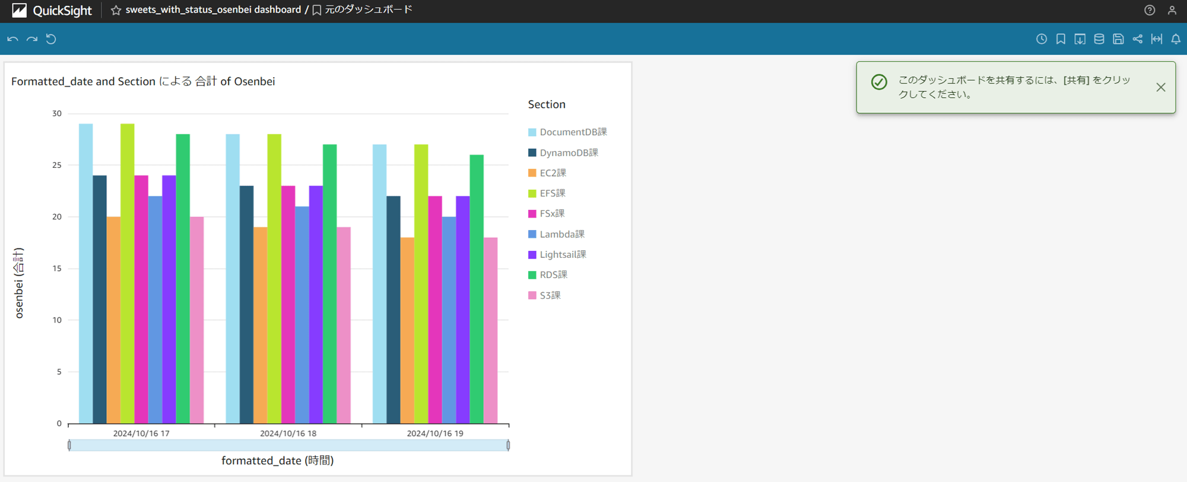The height and width of the screenshot is (482, 1187).
Task: Click the right handle of the range slider
Action: click(x=508, y=445)
